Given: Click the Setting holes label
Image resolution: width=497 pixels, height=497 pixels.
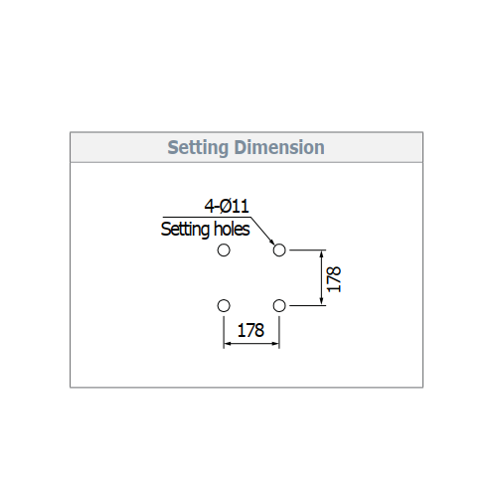Looking at the screenshot, I should tap(205, 230).
